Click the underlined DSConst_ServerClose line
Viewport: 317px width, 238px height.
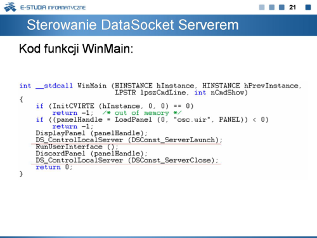click(127, 160)
